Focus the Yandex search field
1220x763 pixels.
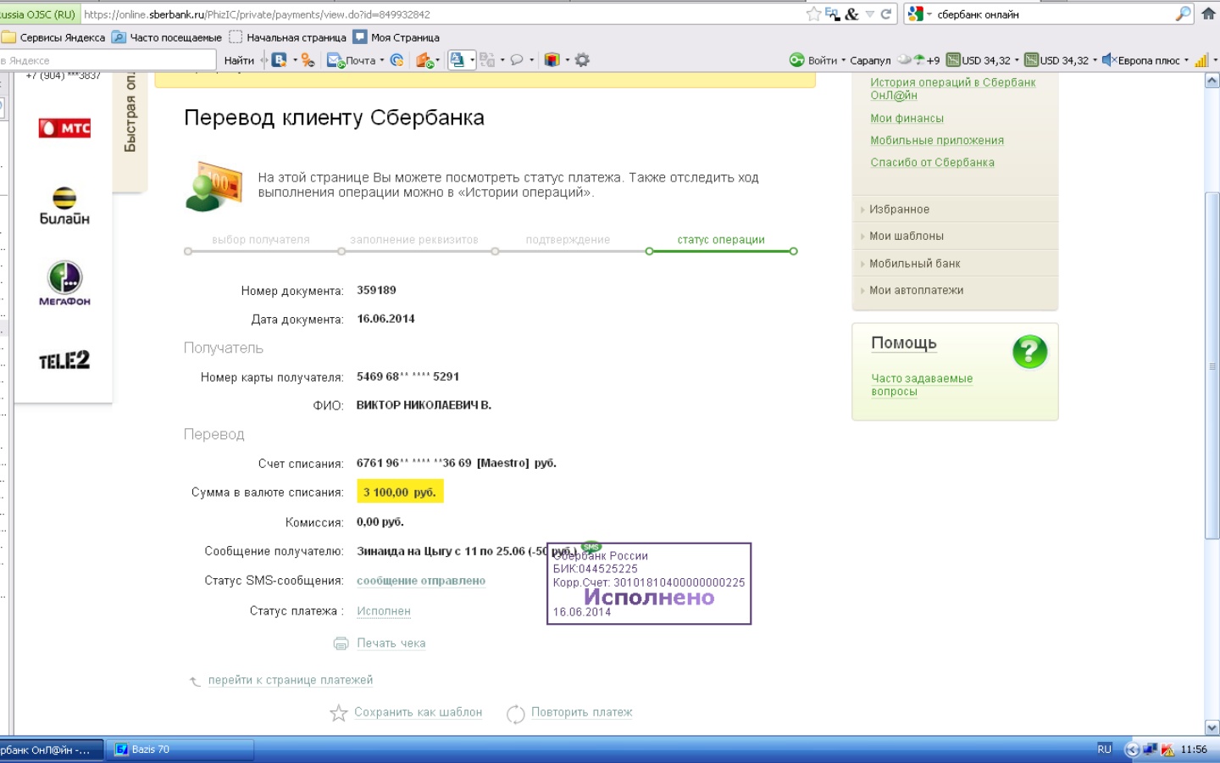pos(108,60)
